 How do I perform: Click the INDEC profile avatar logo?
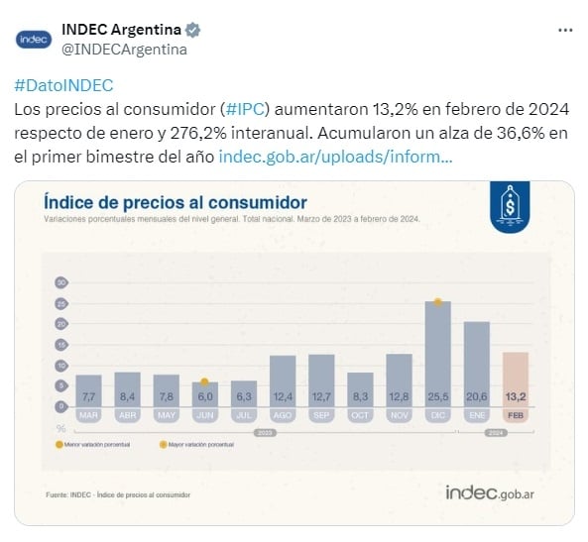click(34, 40)
